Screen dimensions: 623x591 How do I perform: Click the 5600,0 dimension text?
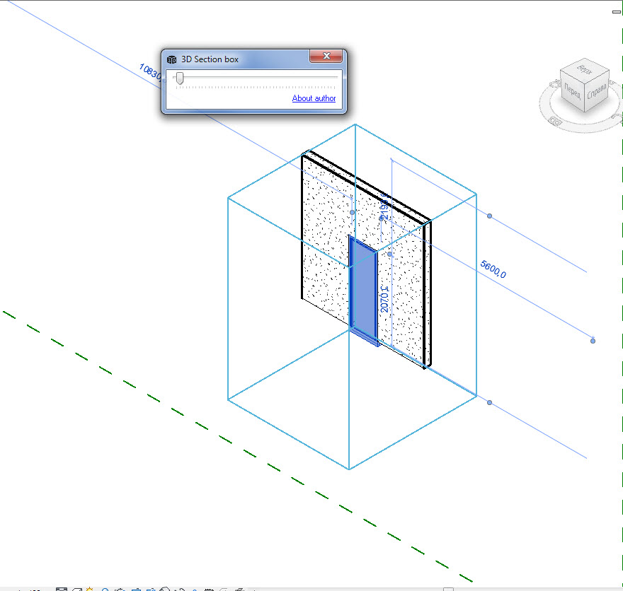coord(493,269)
